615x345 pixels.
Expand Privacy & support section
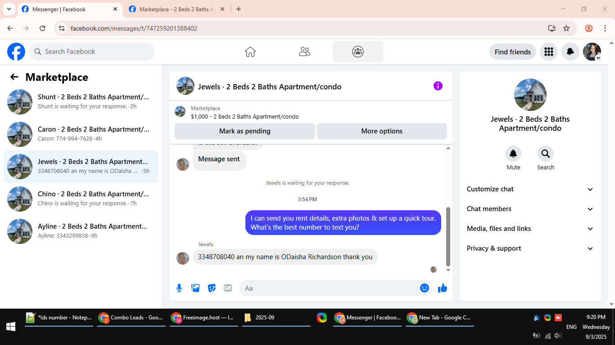(x=530, y=248)
